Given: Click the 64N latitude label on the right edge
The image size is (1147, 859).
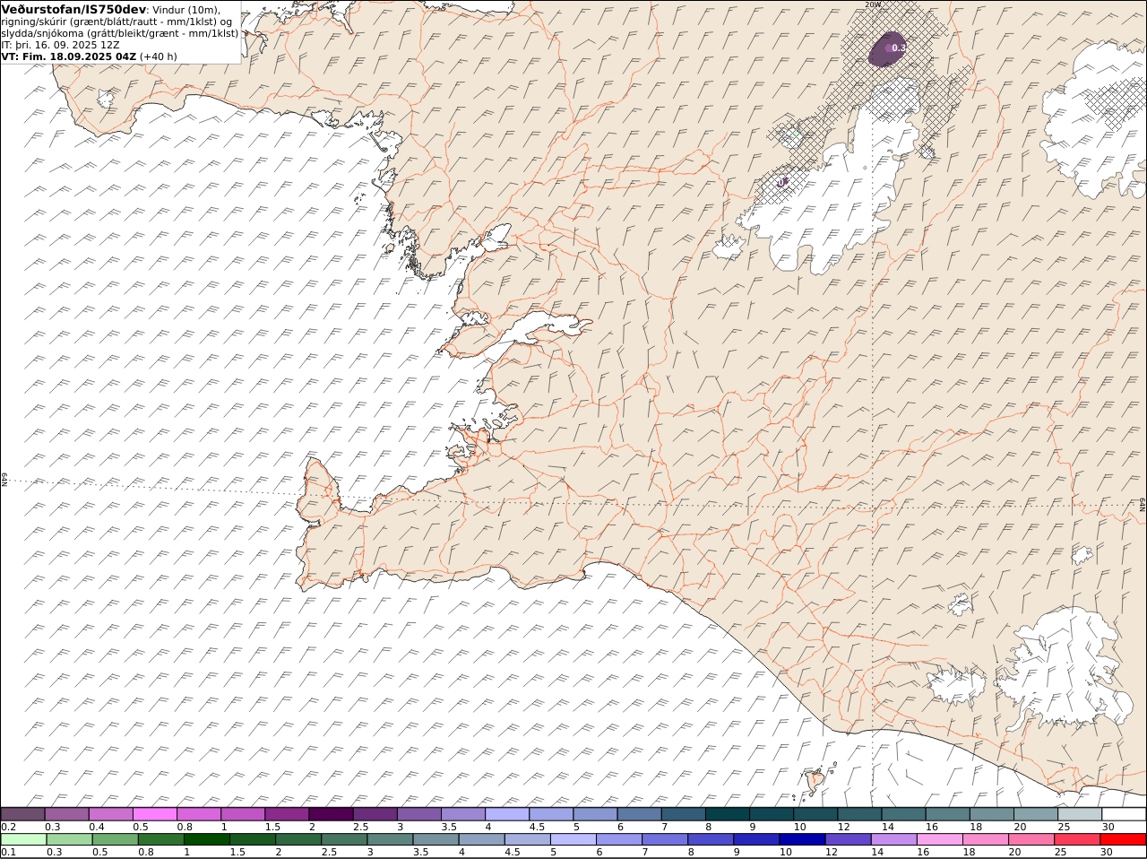Looking at the screenshot, I should 1142,505.
